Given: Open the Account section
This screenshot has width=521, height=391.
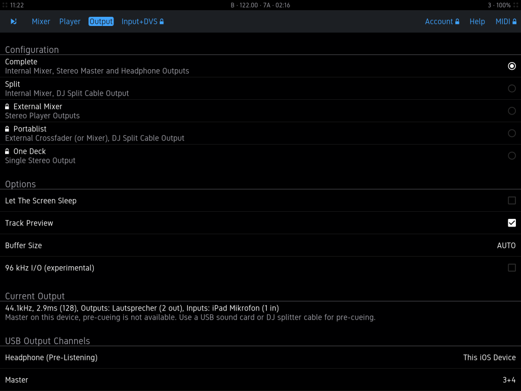Looking at the screenshot, I should click(x=439, y=21).
